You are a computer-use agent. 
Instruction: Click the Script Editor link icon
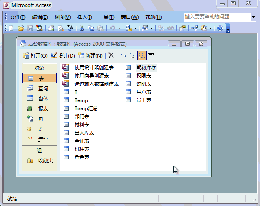pos(171,28)
